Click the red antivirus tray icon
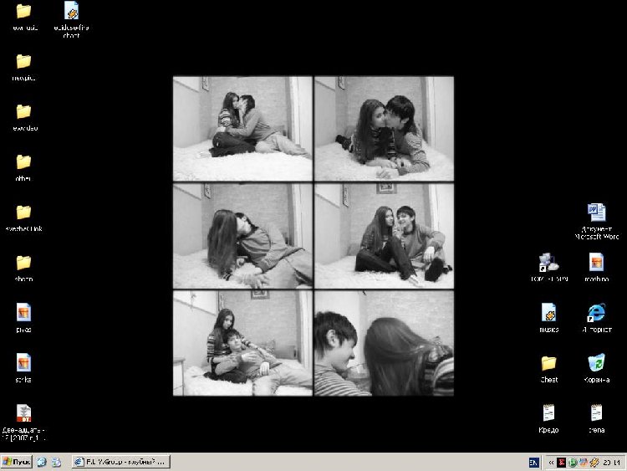This screenshot has width=627, height=471. 562,463
